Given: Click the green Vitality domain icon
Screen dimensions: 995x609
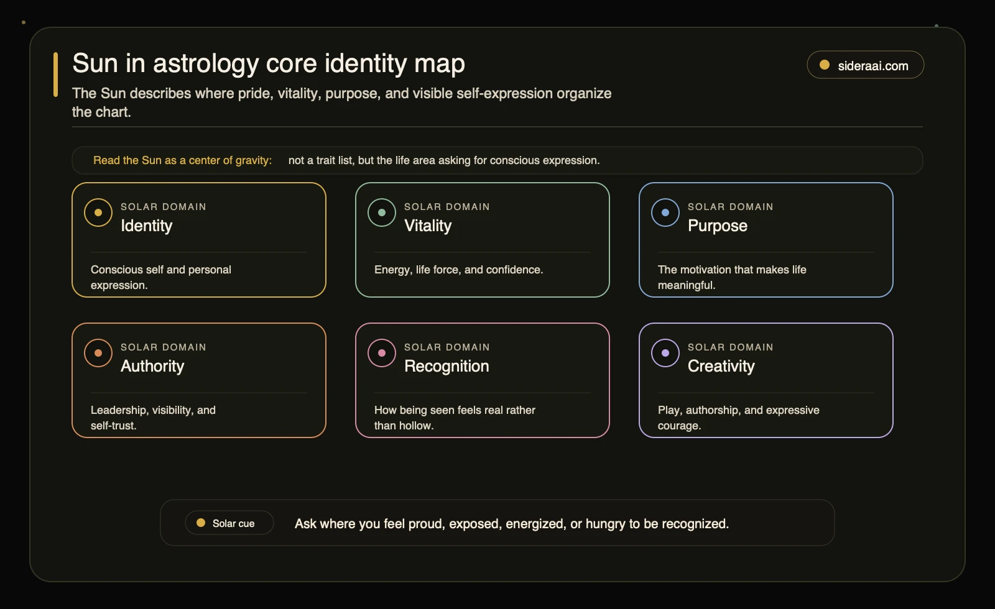Looking at the screenshot, I should coord(382,213).
